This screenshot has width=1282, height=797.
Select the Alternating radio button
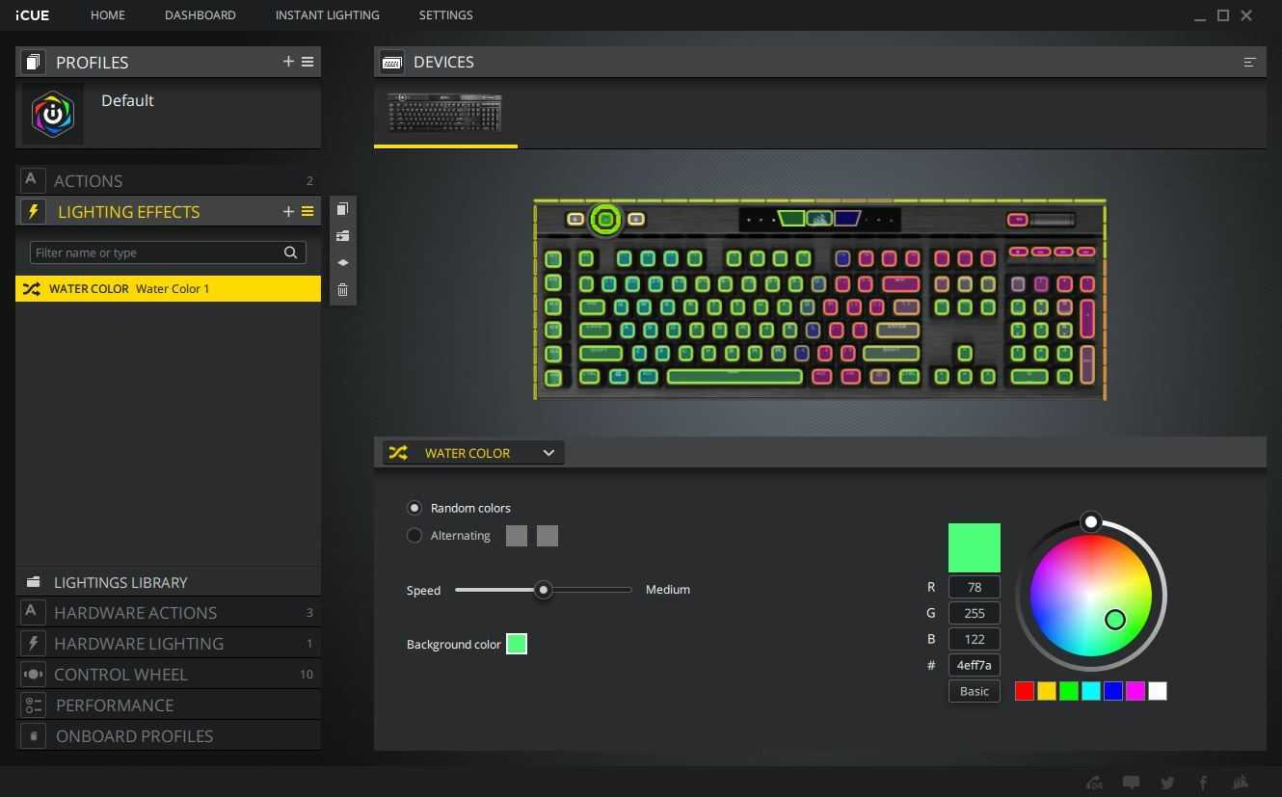point(414,536)
